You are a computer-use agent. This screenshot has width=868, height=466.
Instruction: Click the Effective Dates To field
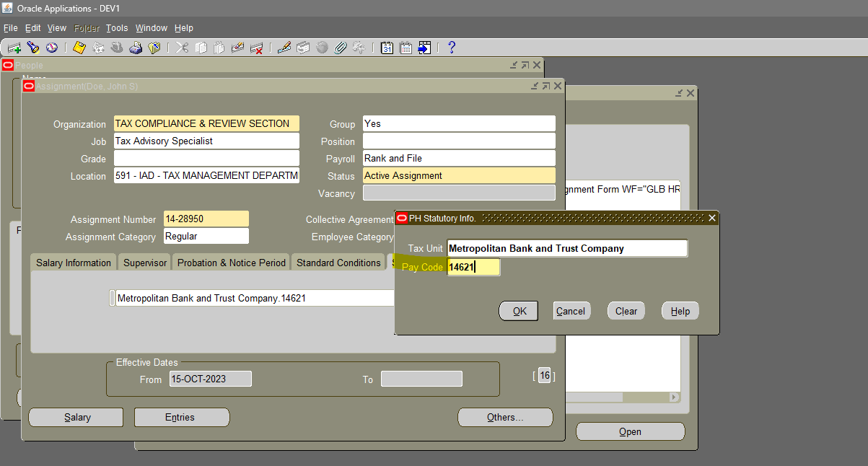click(x=421, y=379)
